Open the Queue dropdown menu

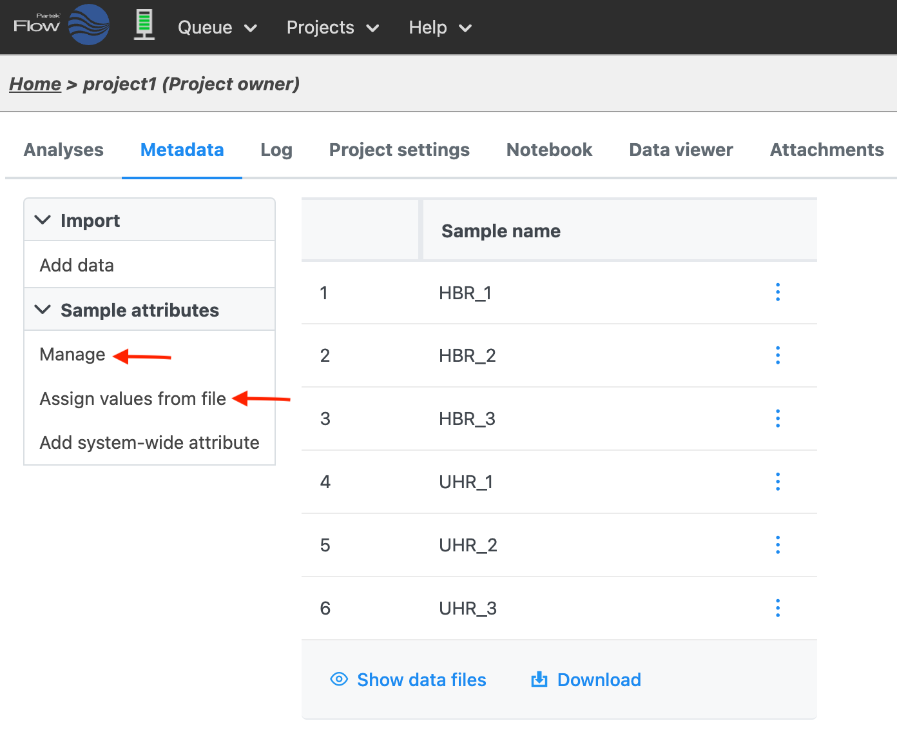[217, 28]
